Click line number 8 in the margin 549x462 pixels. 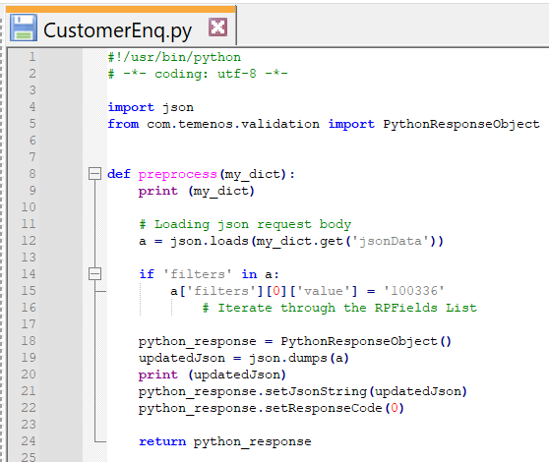coord(32,173)
